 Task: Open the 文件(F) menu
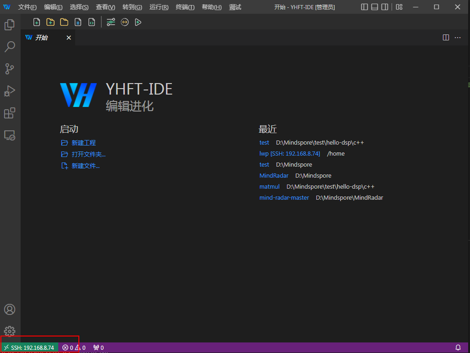28,7
